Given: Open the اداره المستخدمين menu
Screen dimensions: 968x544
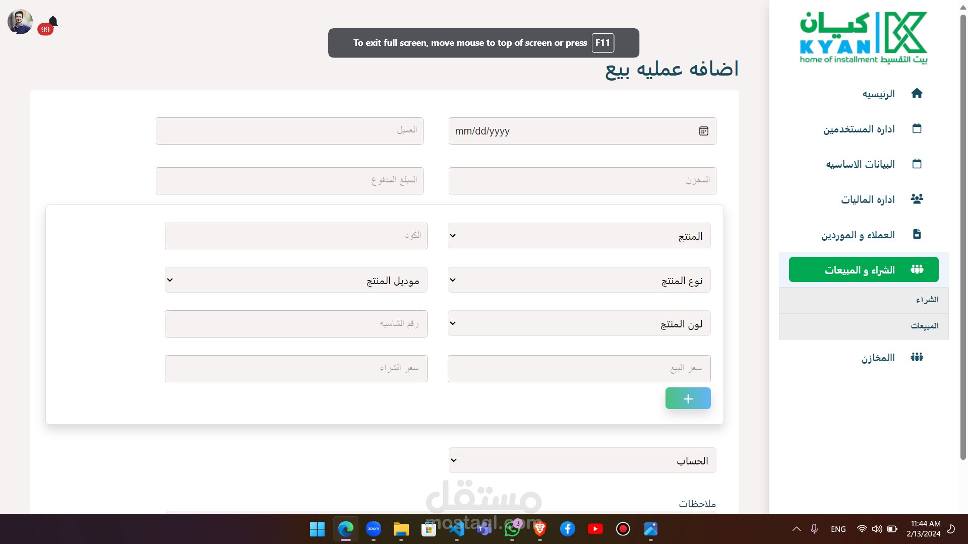Looking at the screenshot, I should point(859,129).
